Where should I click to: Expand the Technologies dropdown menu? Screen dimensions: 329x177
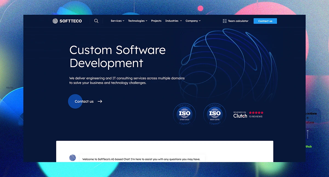click(138, 21)
